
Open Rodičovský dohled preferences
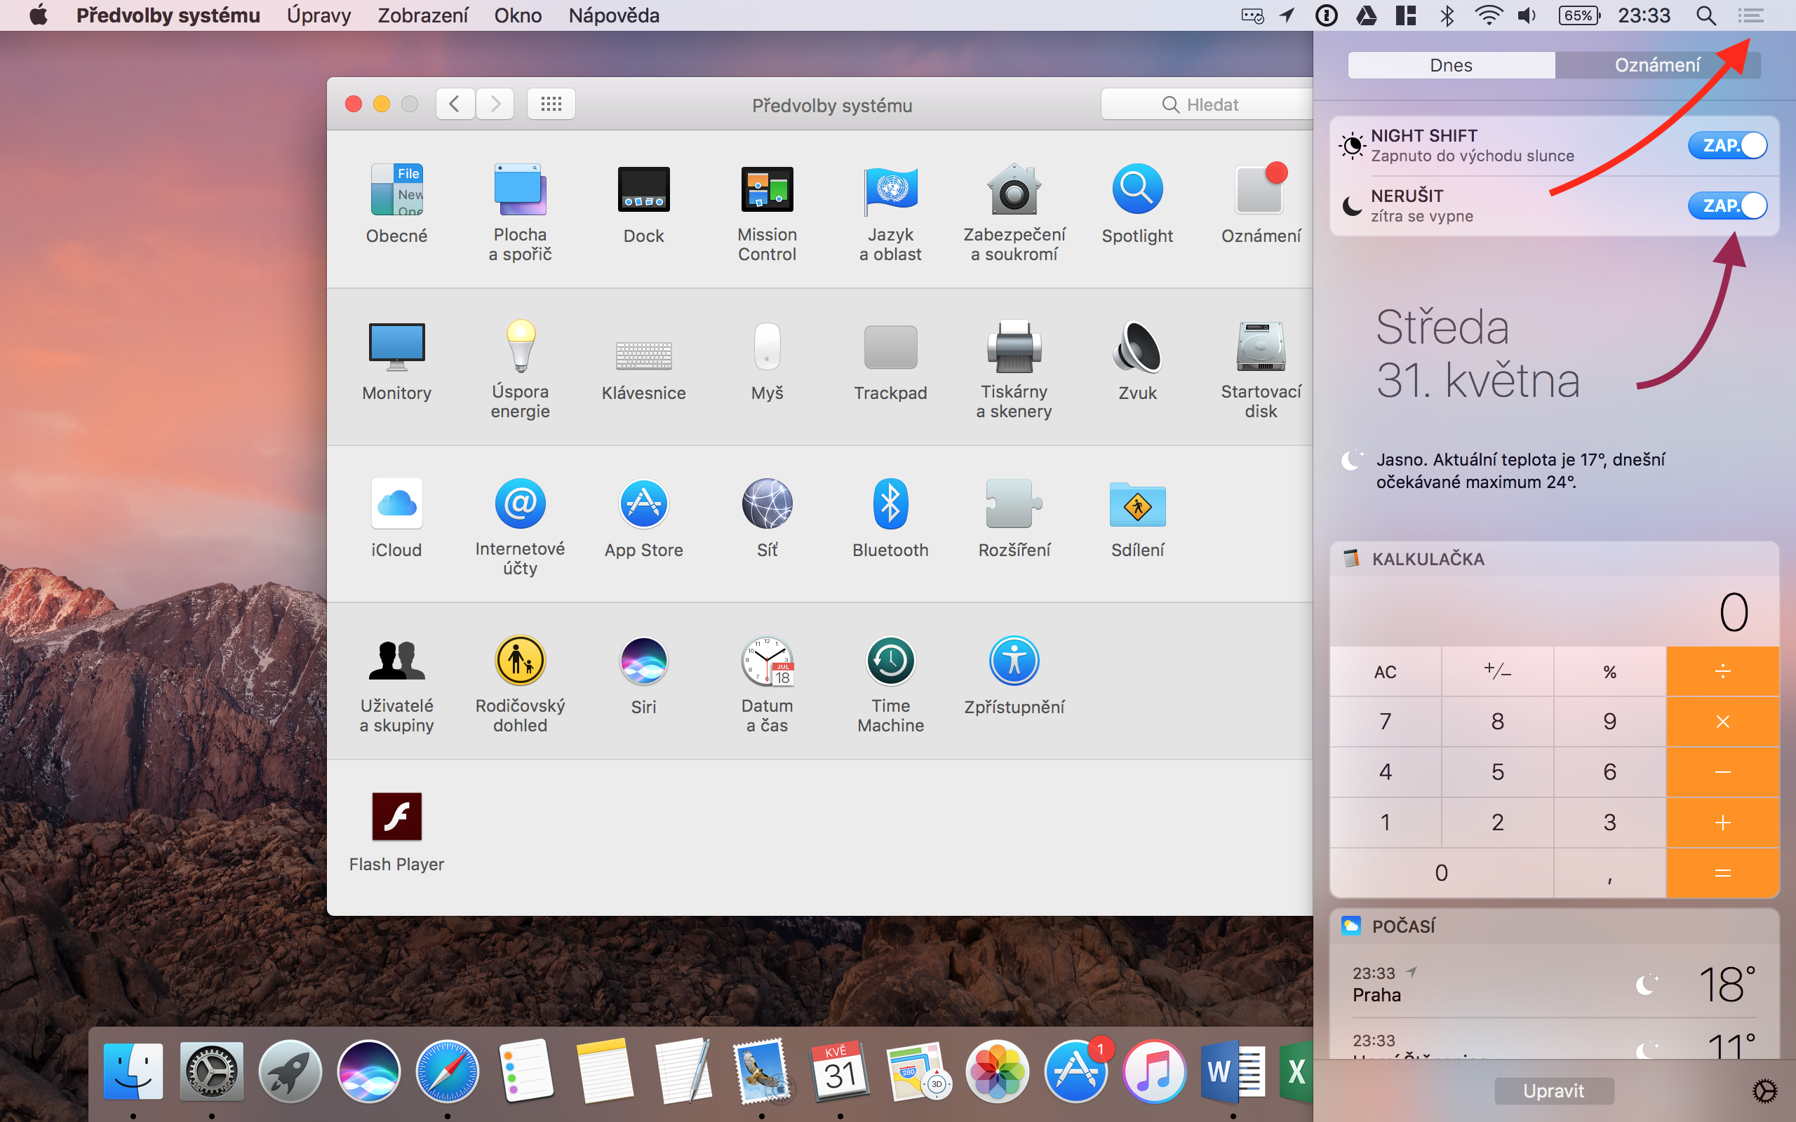pyautogui.click(x=521, y=661)
